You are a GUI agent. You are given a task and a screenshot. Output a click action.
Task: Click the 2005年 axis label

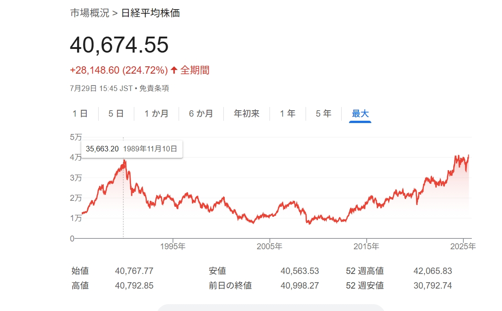[x=269, y=247]
